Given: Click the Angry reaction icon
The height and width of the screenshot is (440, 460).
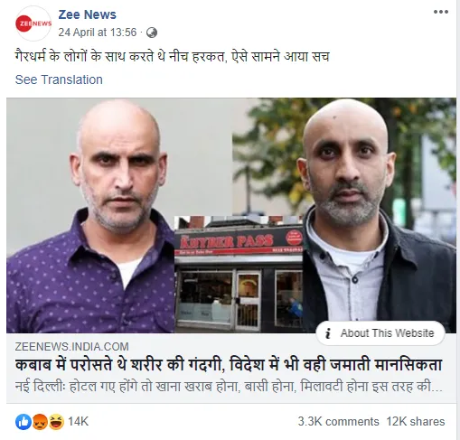Looking at the screenshot, I should (40, 422).
